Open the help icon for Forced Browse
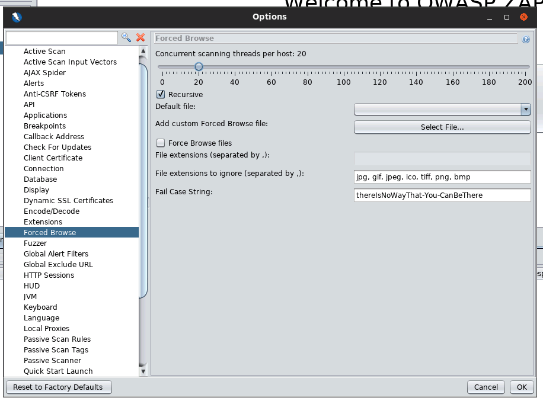This screenshot has width=543, height=401. point(525,39)
